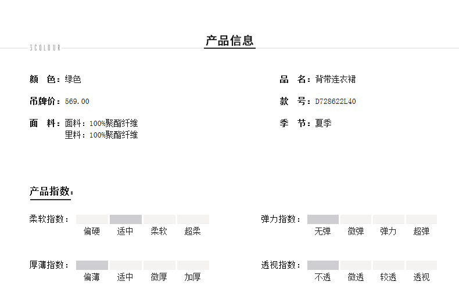Click the transparency bar segment above 微透
This screenshot has height=285, width=459.
tap(356, 265)
